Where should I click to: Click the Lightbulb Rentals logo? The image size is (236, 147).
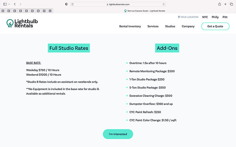[x=22, y=24]
